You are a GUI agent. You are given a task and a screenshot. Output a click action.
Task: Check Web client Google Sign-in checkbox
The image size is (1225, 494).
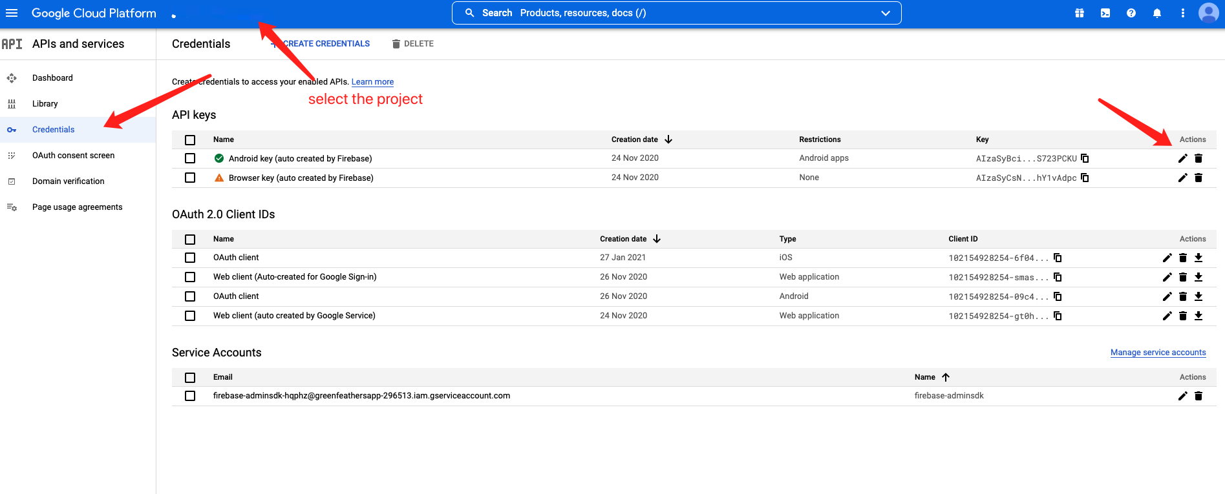tap(190, 277)
